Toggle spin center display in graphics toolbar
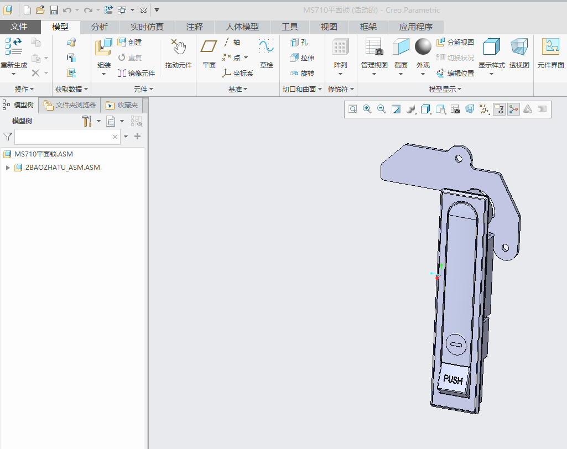 coord(513,109)
